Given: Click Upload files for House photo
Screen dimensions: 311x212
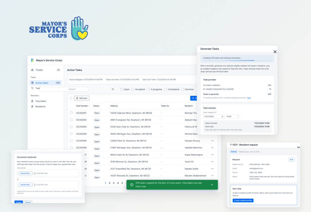Looking at the screenshot, I should (26, 173).
